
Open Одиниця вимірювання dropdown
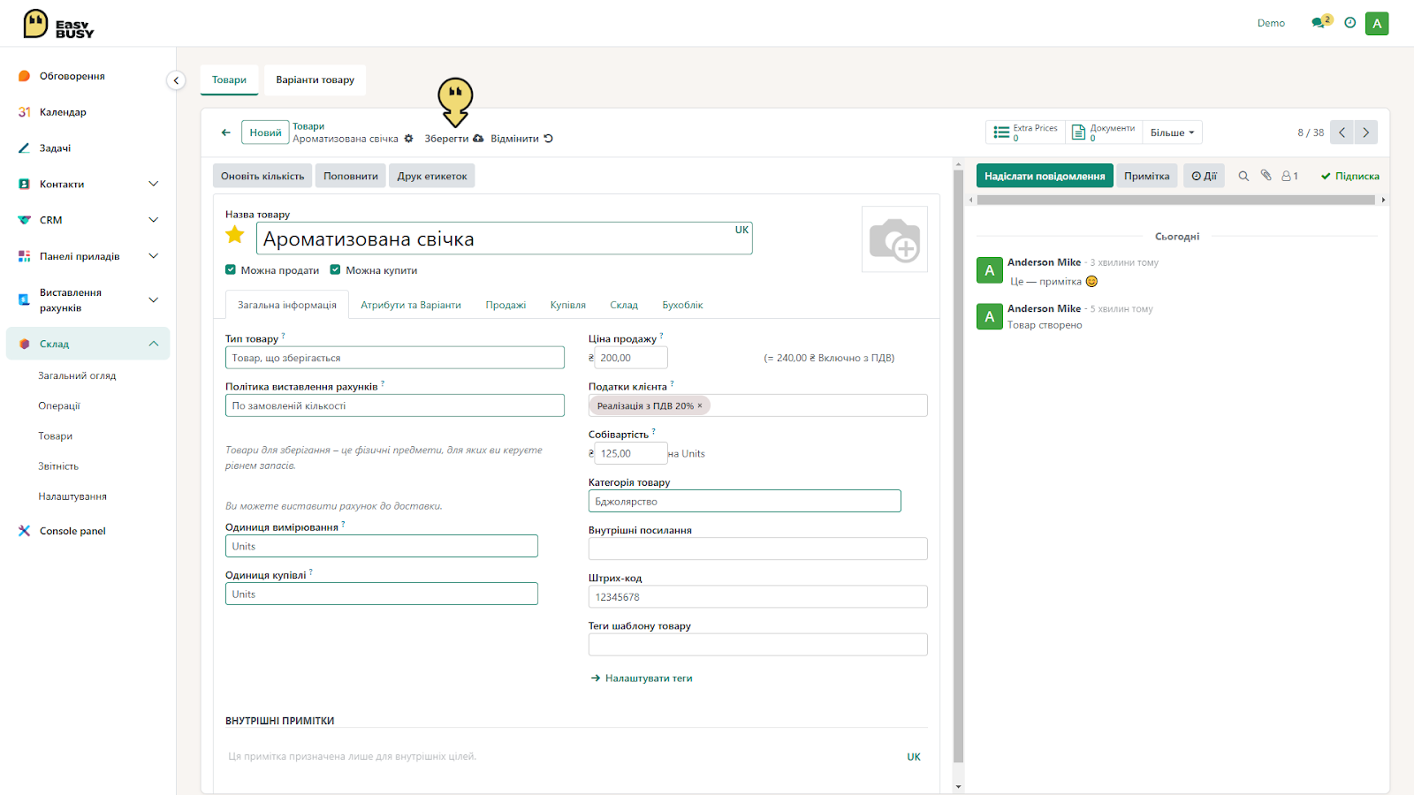tap(381, 546)
